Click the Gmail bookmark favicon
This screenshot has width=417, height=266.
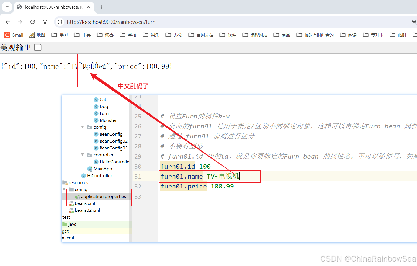tap(7, 35)
